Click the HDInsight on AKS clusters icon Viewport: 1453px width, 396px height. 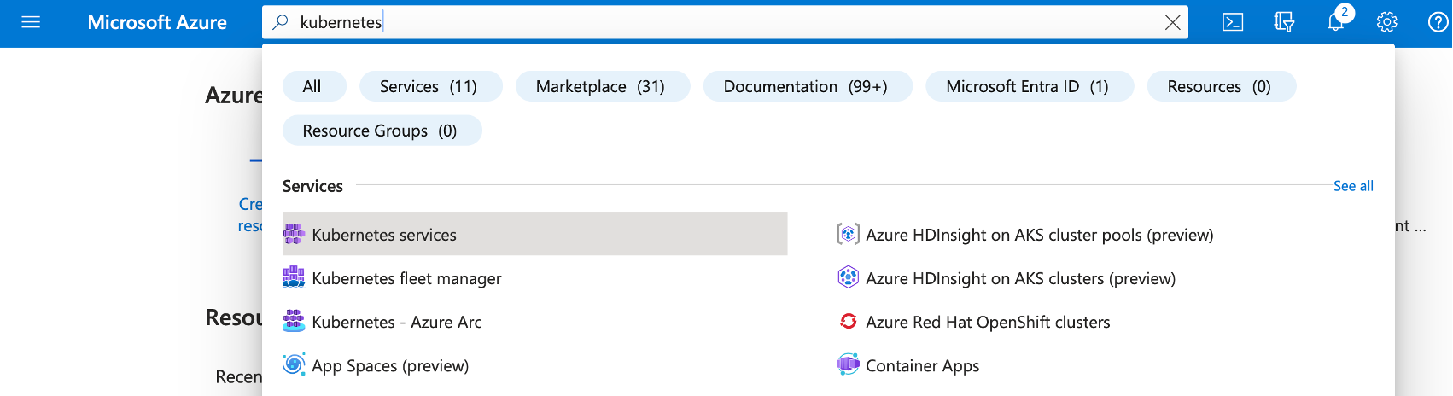tap(848, 277)
